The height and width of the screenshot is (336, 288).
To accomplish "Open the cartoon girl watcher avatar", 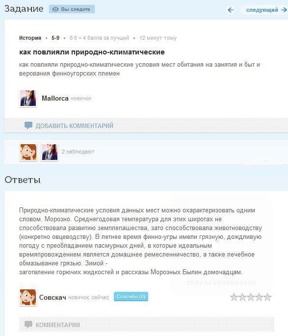I will tap(28, 152).
